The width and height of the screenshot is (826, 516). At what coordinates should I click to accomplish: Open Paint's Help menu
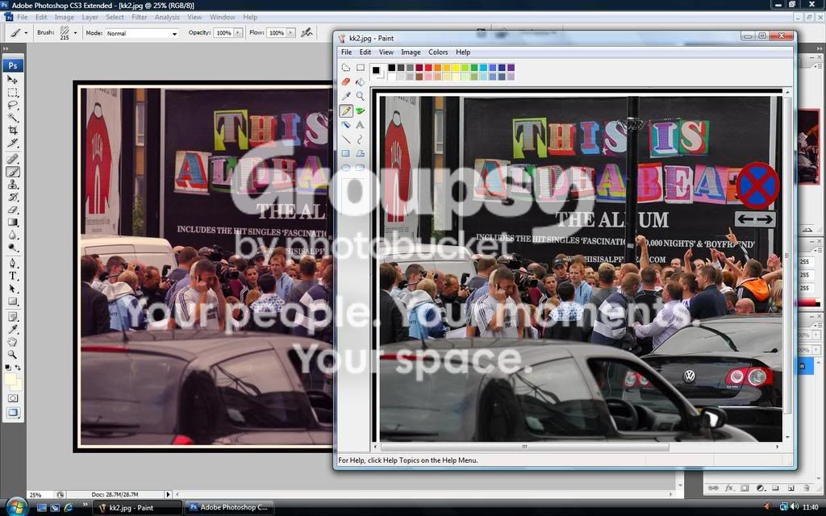click(462, 52)
